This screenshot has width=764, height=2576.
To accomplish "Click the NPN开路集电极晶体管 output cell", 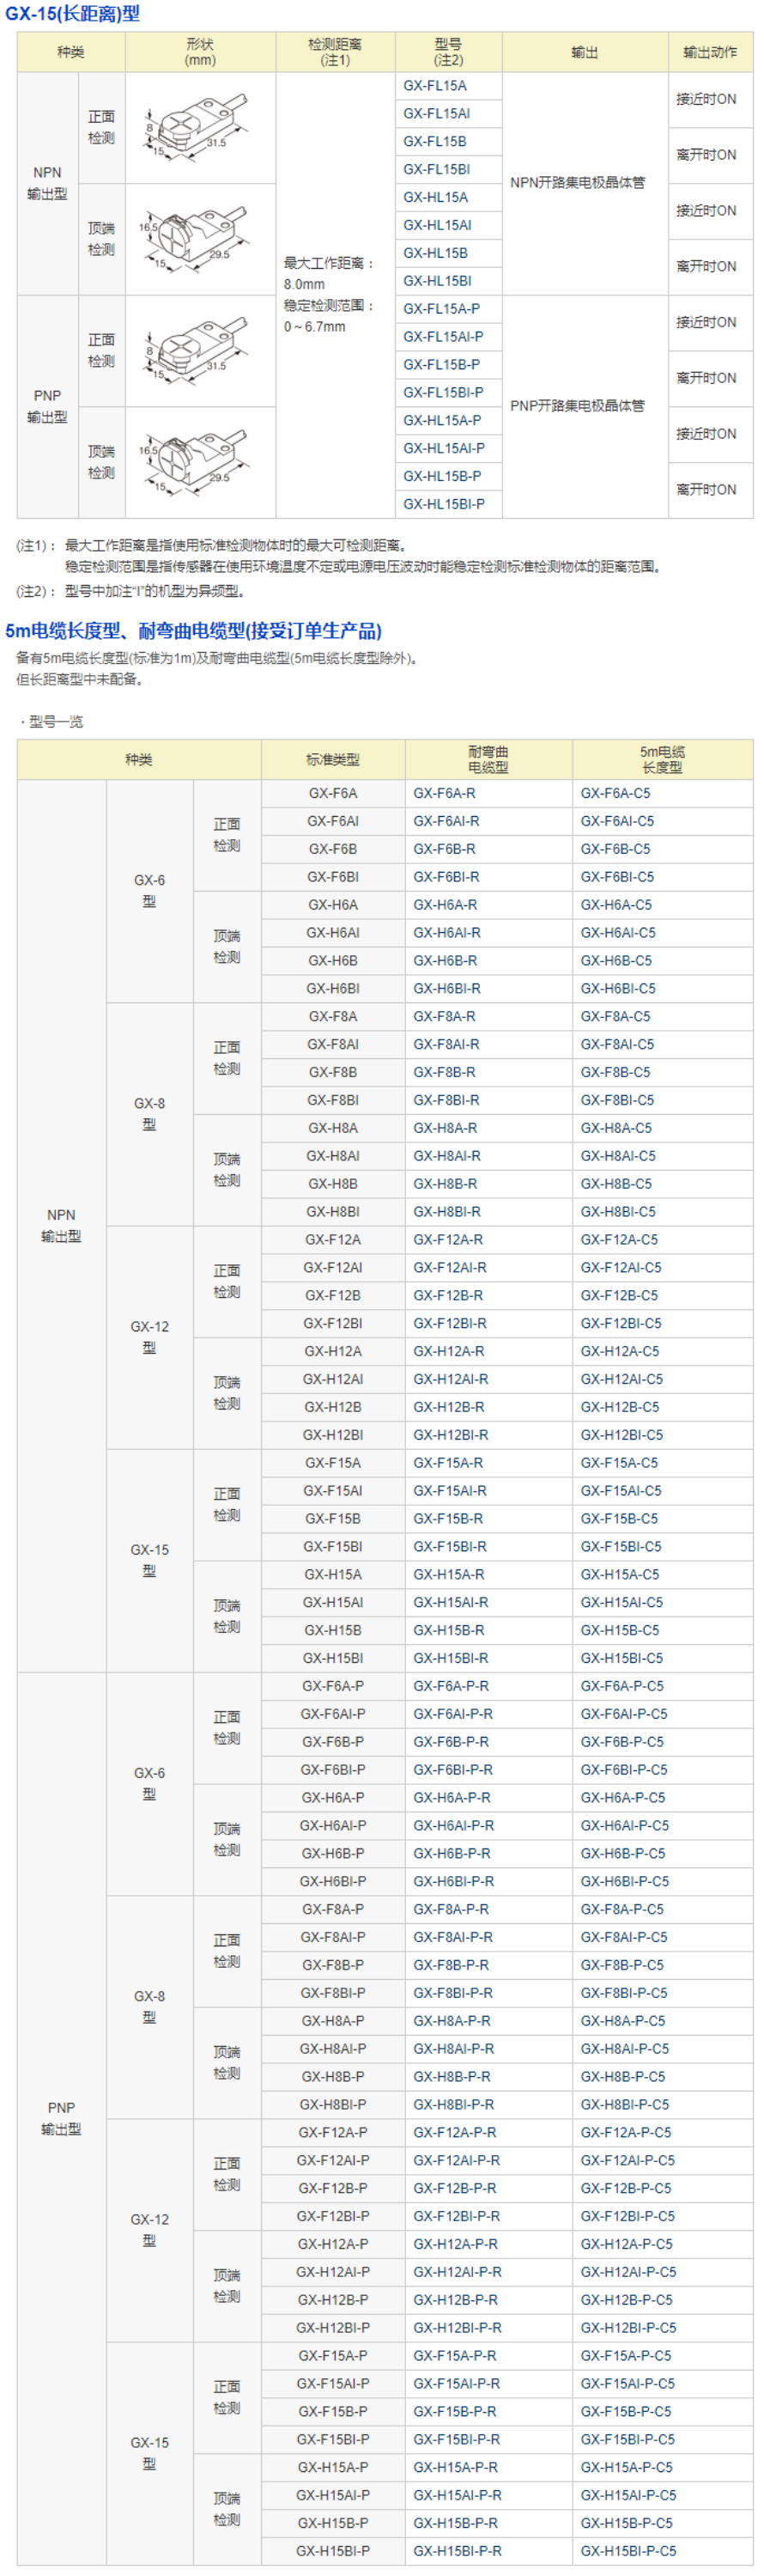I will click(x=577, y=182).
